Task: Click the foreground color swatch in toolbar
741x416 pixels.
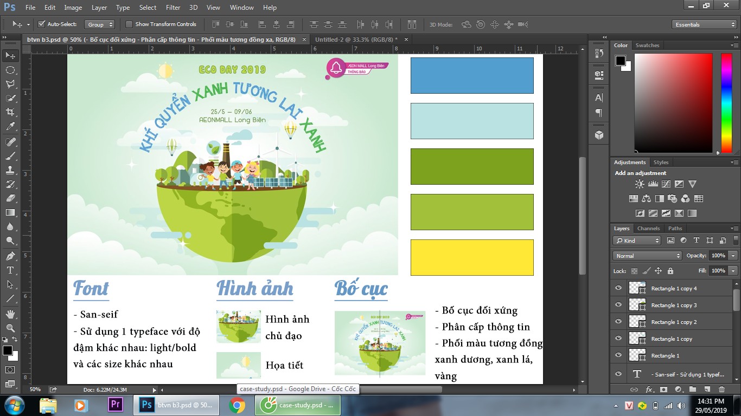Action: 8,350
